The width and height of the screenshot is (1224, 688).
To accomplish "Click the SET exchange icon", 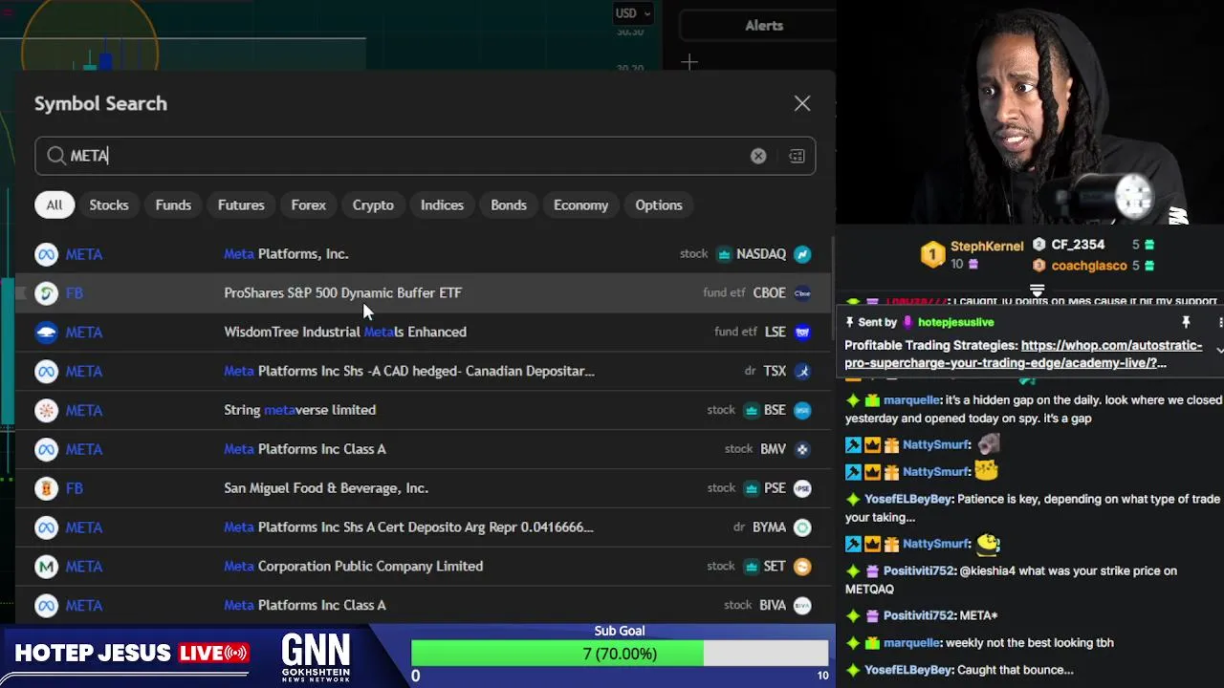I will click(802, 567).
